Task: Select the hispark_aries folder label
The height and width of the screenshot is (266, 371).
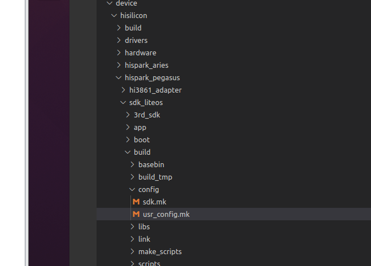Action: click(146, 66)
